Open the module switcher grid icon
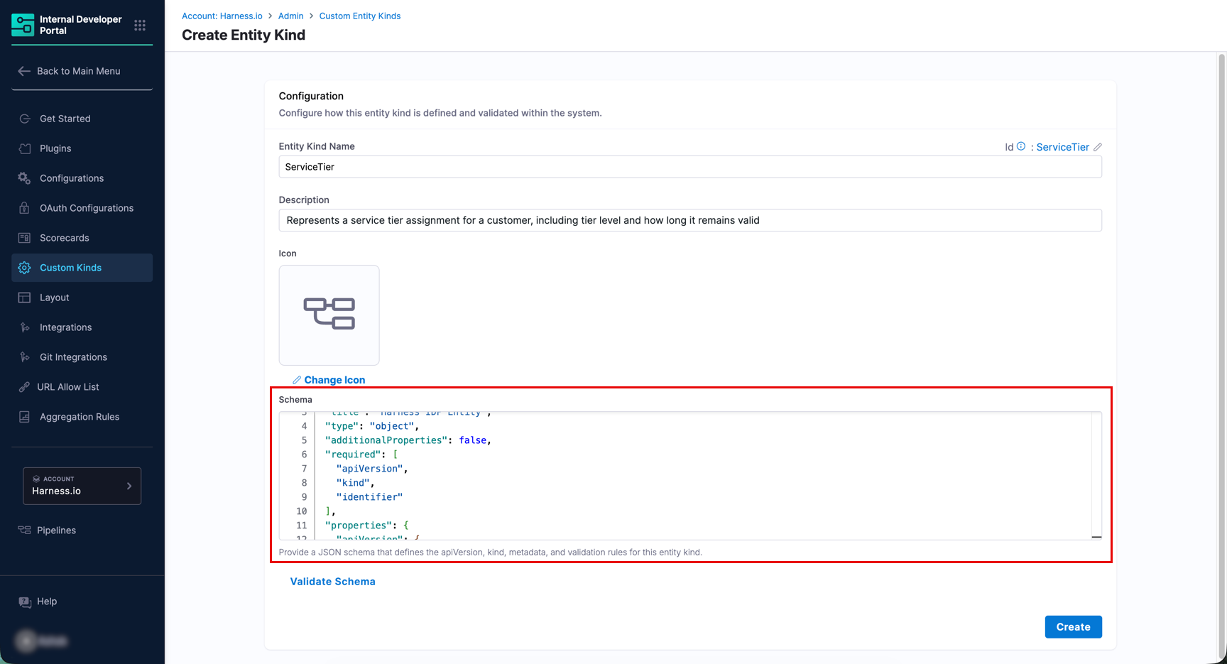Screen dimensions: 1227x664 click(140, 26)
